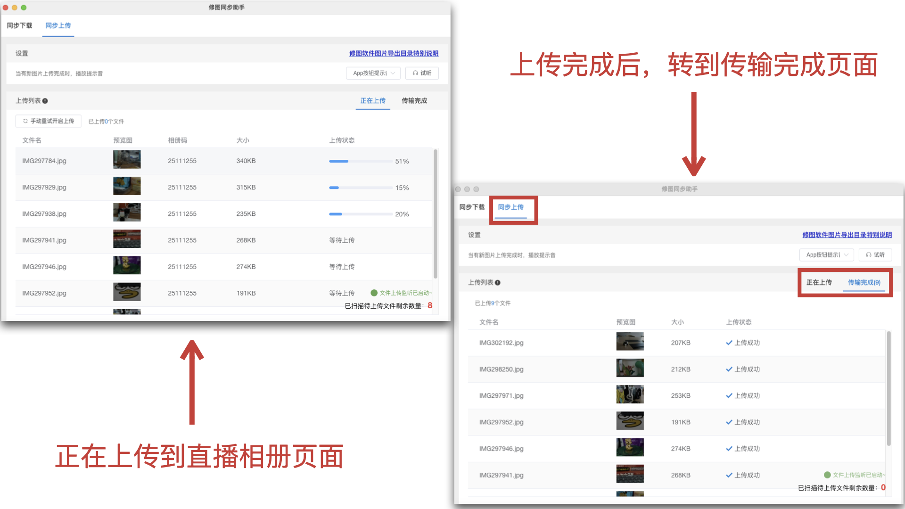Click 等待上传 status of IMG297946.jpg
Screen dimensions: 905x509
[342, 266]
